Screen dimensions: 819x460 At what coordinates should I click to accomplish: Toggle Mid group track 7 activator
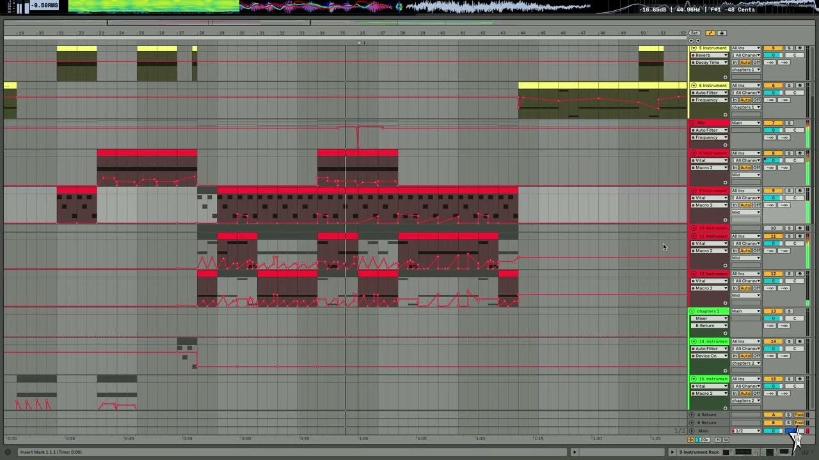773,123
